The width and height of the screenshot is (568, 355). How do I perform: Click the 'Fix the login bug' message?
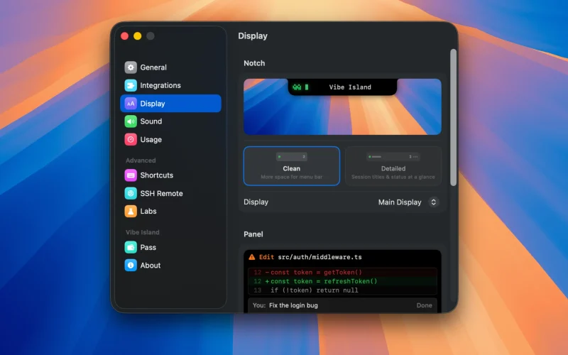pos(293,305)
